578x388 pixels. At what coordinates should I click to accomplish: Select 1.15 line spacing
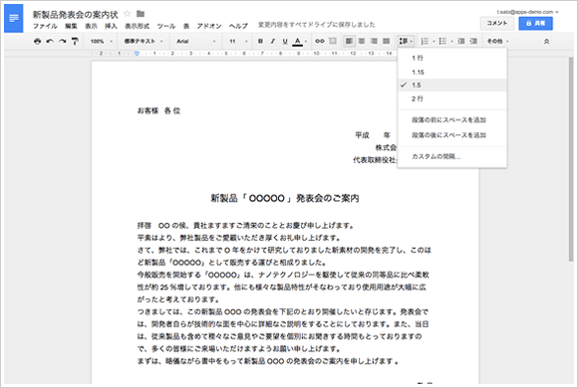point(452,73)
